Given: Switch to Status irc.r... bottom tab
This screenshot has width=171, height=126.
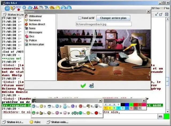Looking at the screenshot, I should (13, 122).
